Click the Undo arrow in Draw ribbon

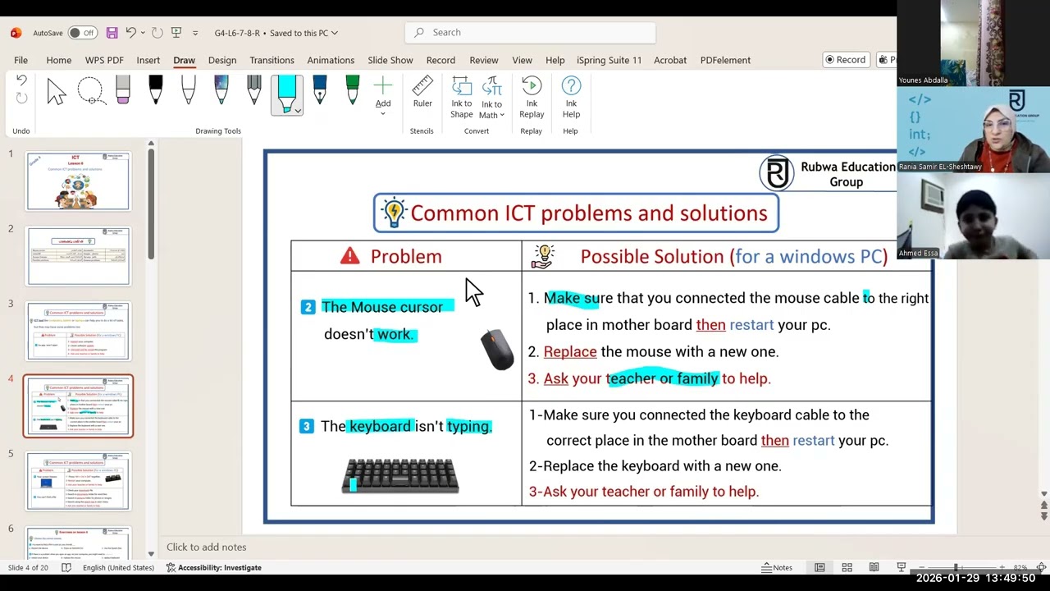tap(21, 80)
